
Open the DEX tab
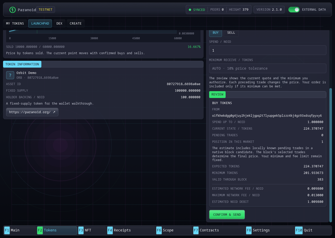coord(59,24)
